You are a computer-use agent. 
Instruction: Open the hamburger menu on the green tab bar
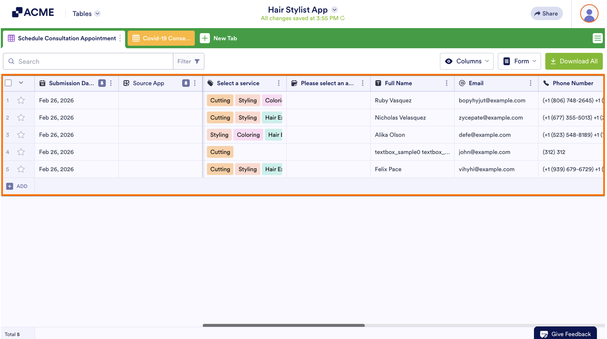coord(598,38)
